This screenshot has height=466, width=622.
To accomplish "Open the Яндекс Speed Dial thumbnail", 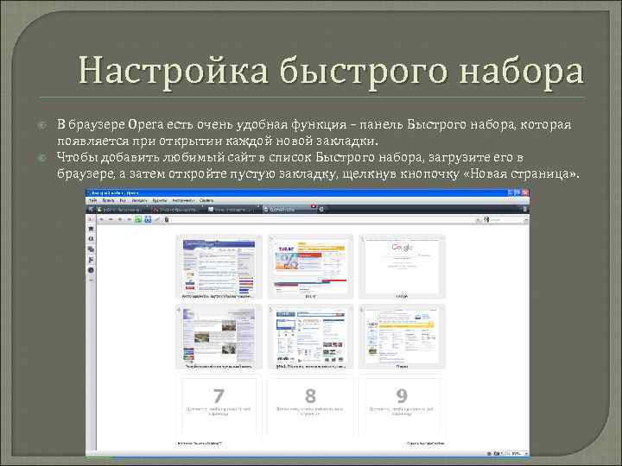I will [402, 337].
